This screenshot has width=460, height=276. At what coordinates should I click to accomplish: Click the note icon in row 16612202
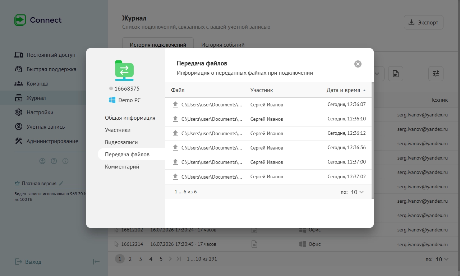254,230
